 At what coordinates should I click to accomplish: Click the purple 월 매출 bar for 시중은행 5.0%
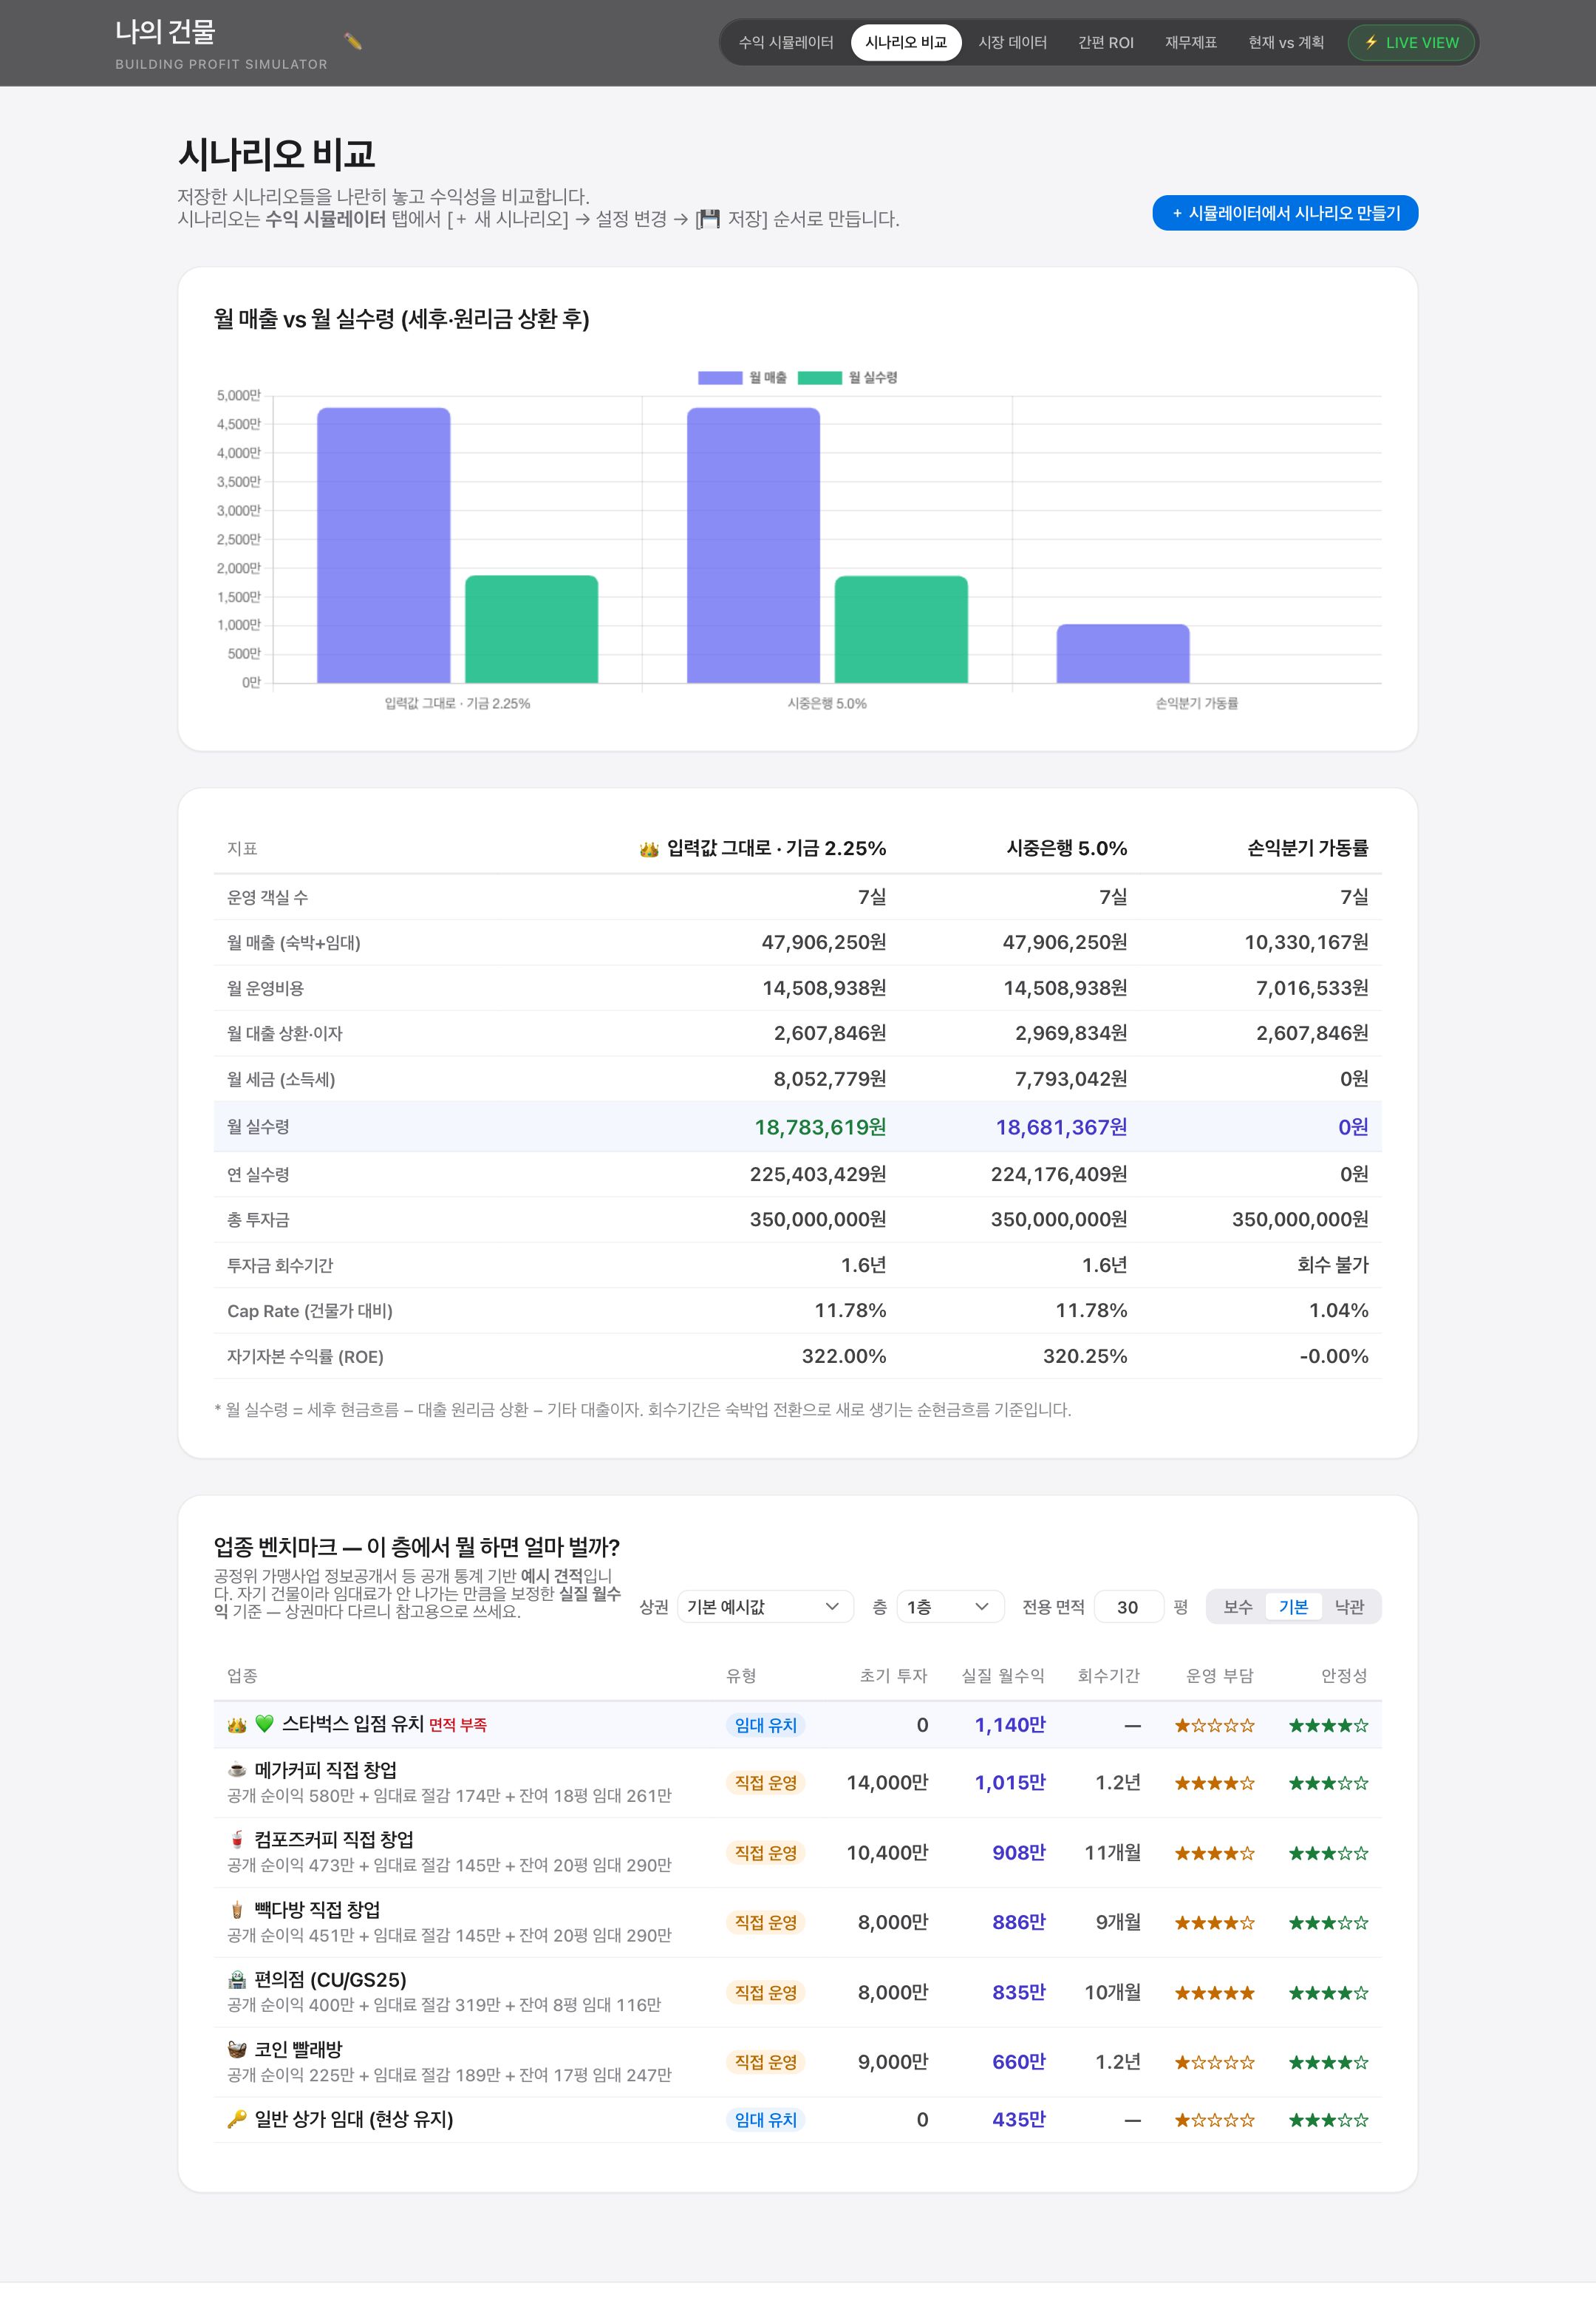[753, 546]
